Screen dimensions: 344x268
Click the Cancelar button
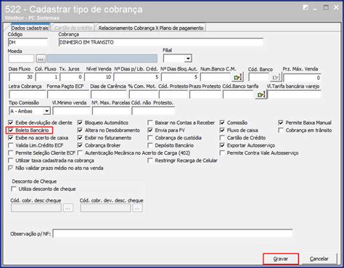tap(319, 259)
